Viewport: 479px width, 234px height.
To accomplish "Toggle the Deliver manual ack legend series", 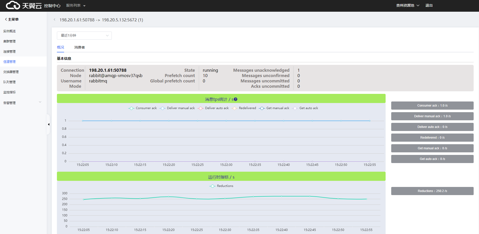I will 177,108.
